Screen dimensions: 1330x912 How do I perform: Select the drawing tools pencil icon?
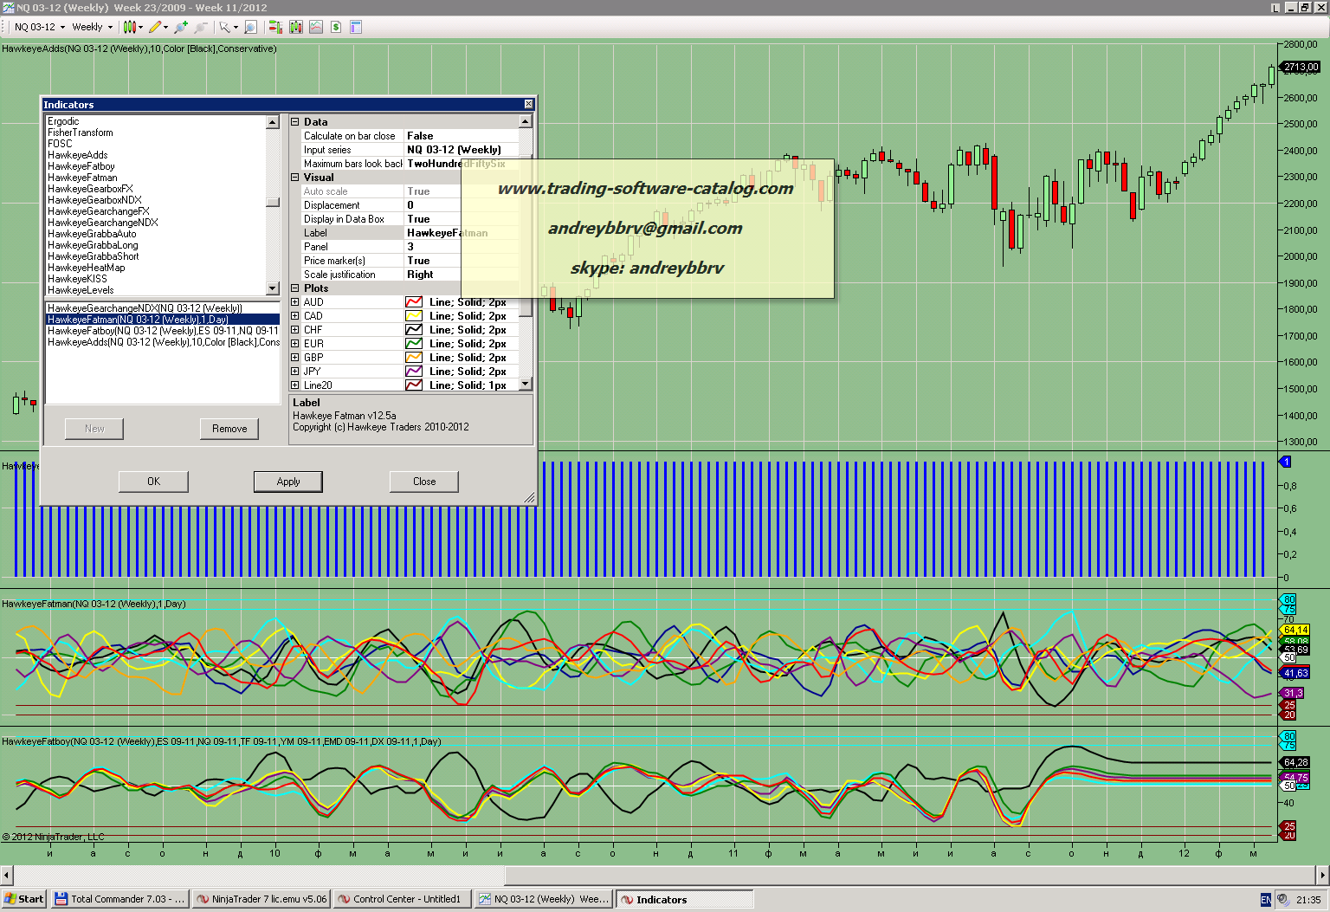(x=156, y=27)
